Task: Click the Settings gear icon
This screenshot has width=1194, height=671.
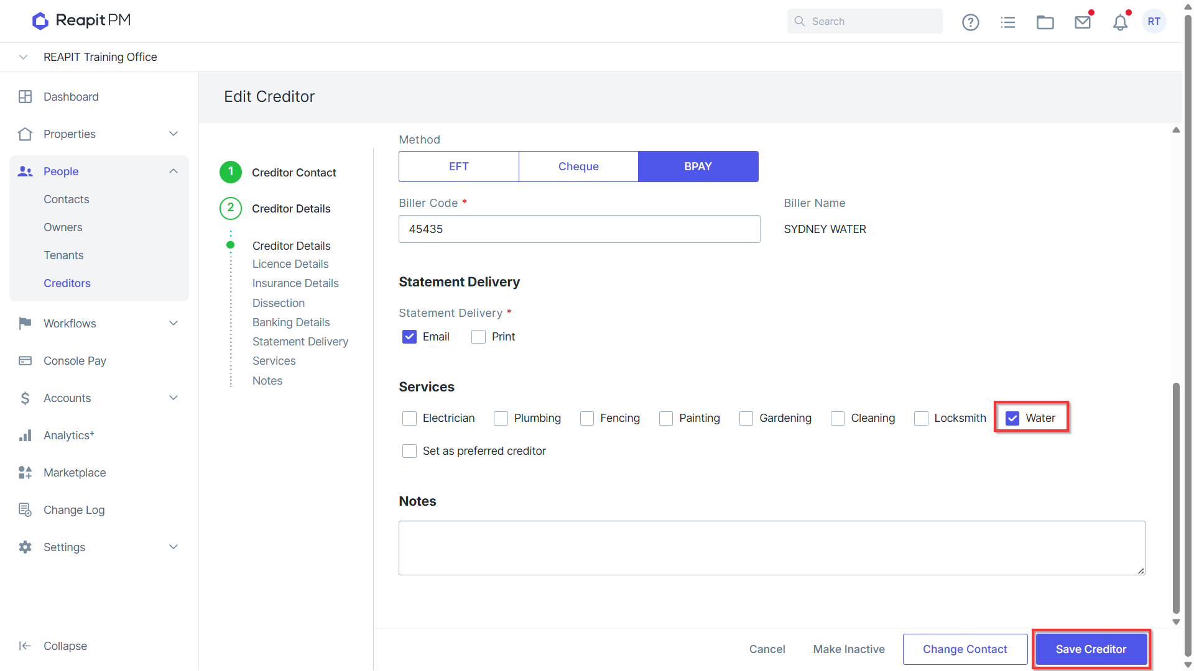Action: 25,547
